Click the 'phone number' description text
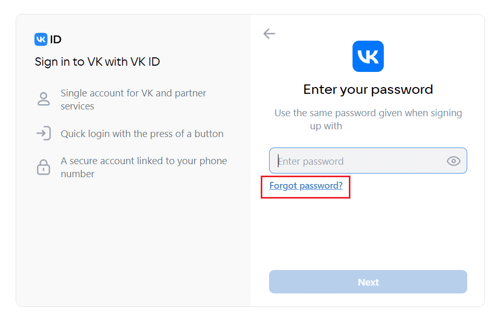 78,174
